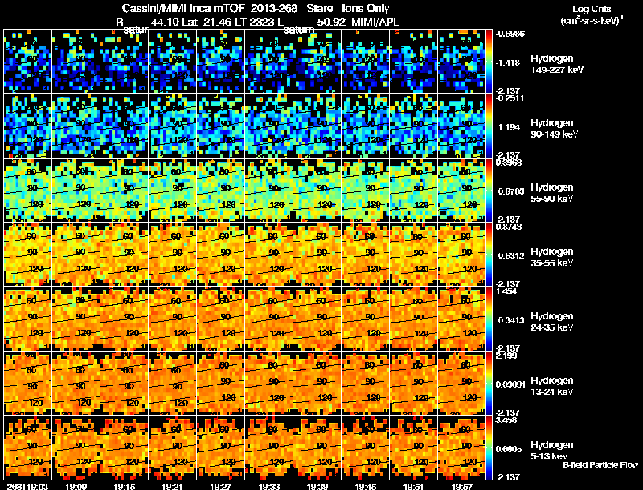Click the '19:15' time axis label
This screenshot has width=643, height=490.
pos(124,487)
